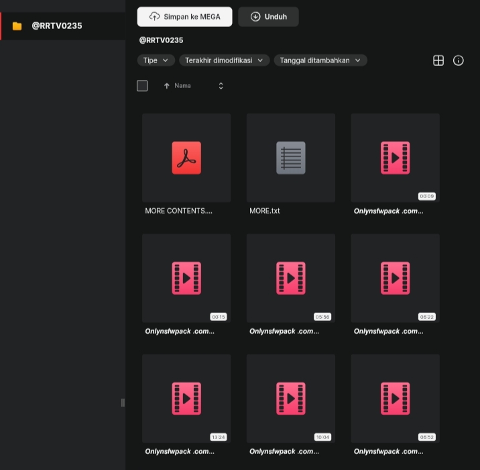480x470 pixels.
Task: Click the sidebar resize handle
Action: [x=123, y=403]
